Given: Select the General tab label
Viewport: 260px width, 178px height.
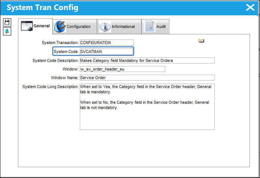Looking at the screenshot, I should [42, 26].
